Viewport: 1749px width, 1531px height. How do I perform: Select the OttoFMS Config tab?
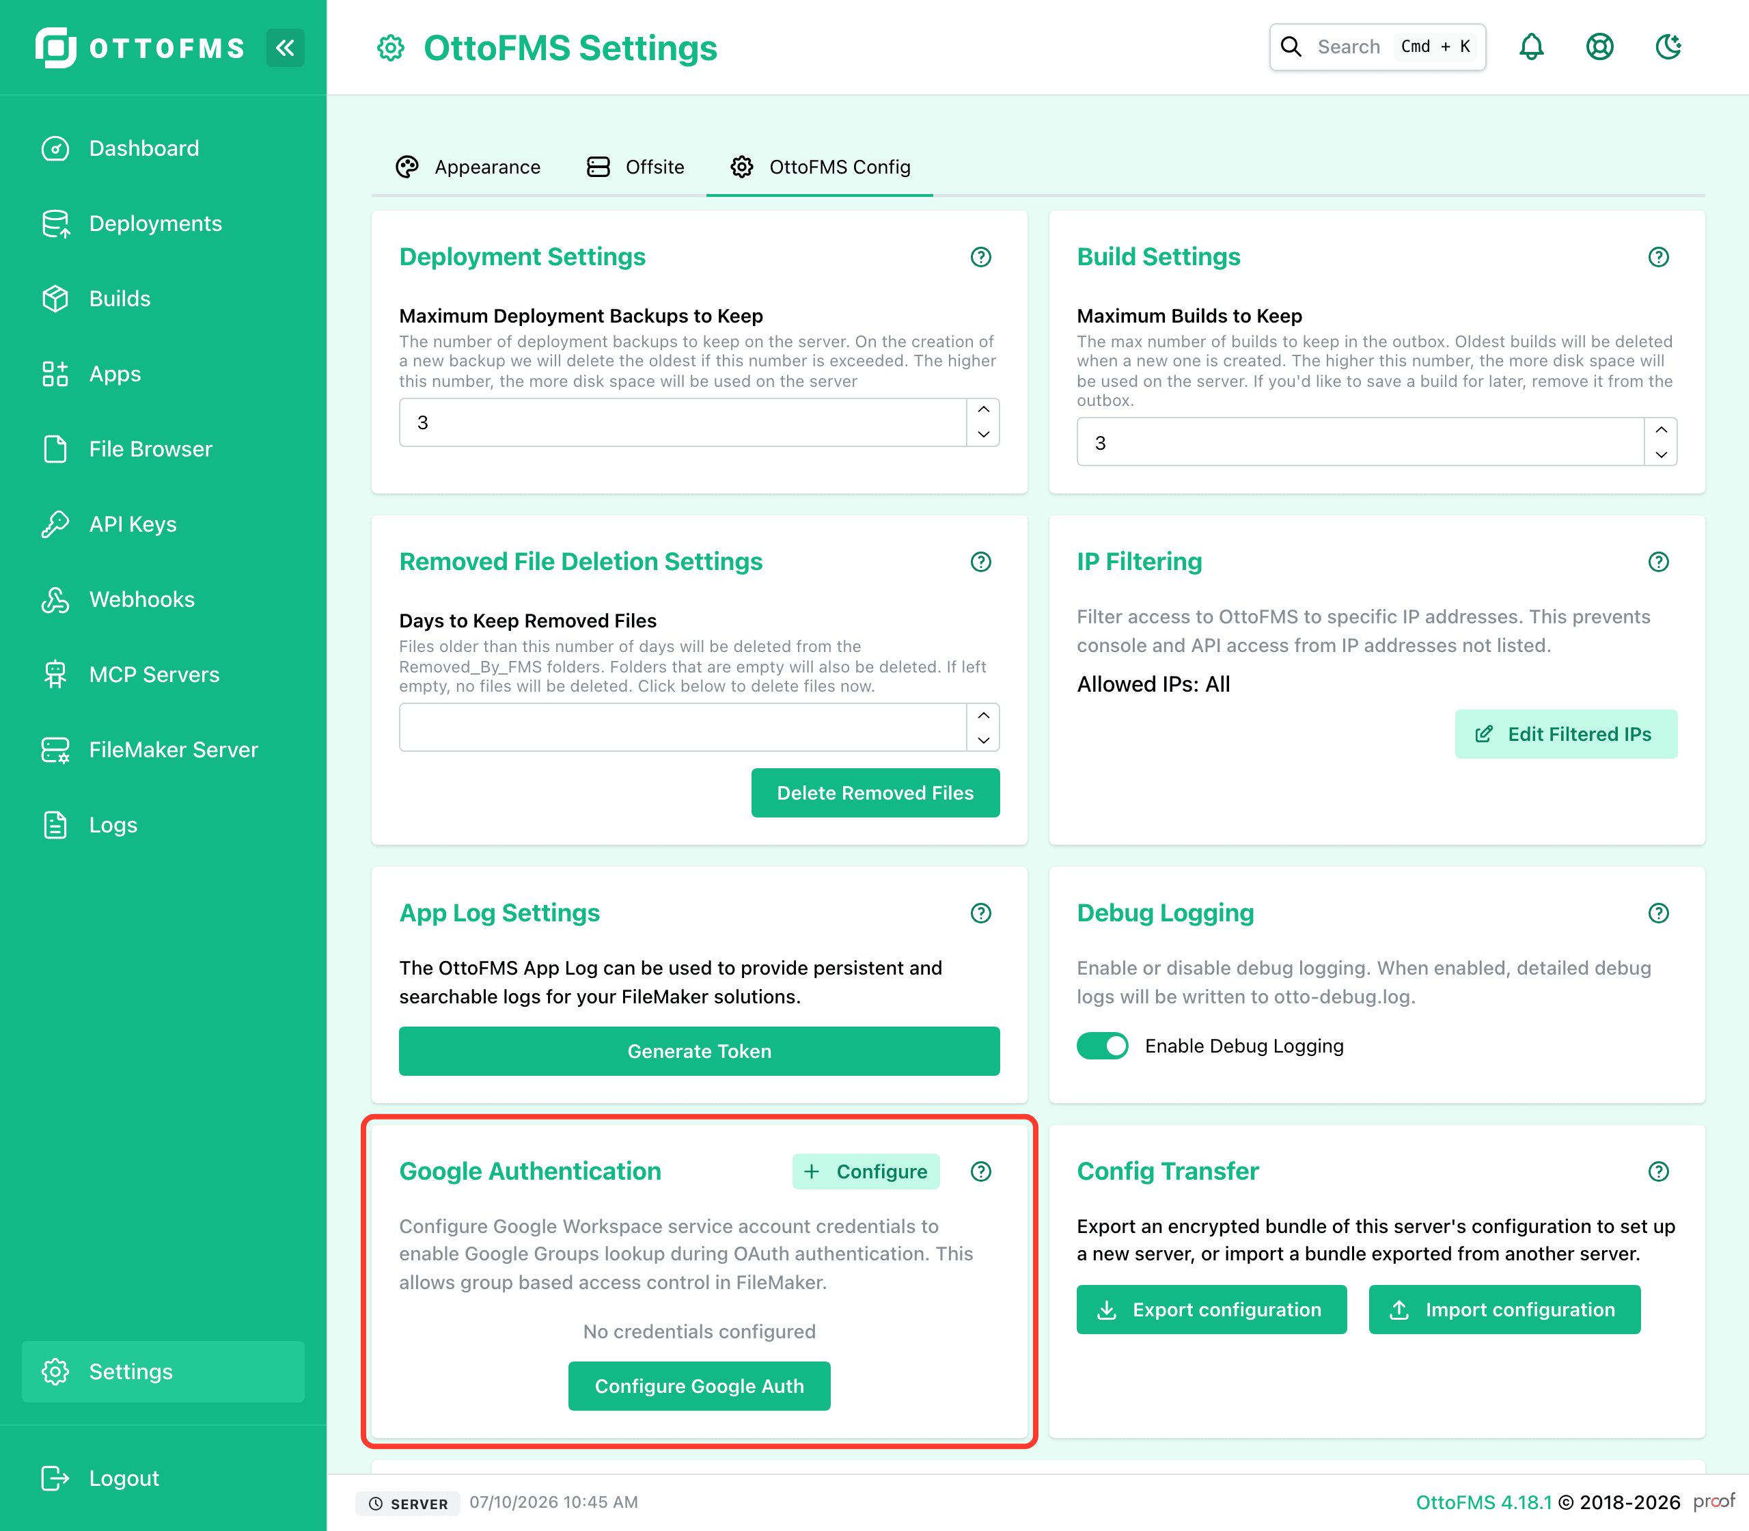point(820,167)
